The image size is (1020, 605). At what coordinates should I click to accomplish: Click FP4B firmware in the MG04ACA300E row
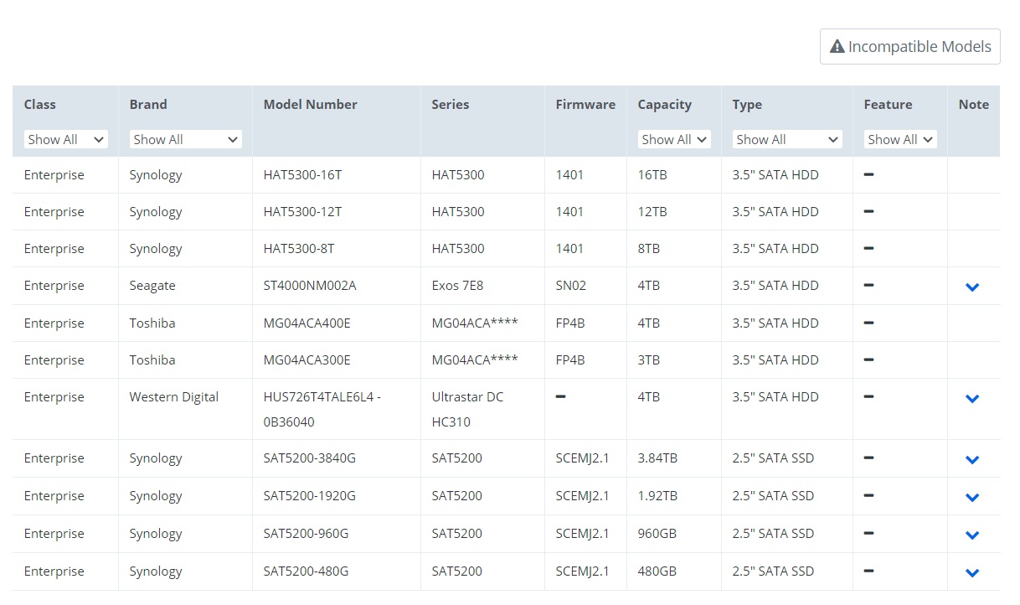coord(570,360)
